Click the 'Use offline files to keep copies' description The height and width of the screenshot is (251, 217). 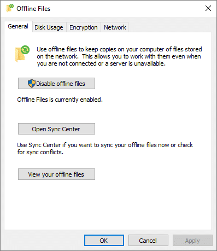pos(119,56)
